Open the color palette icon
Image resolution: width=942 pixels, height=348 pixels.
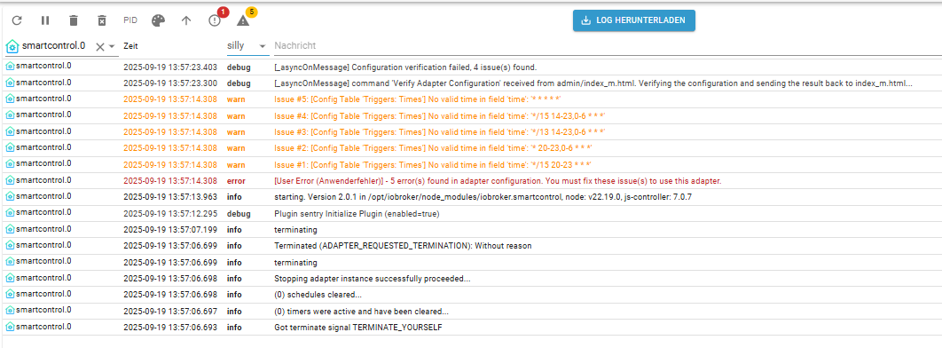point(157,20)
